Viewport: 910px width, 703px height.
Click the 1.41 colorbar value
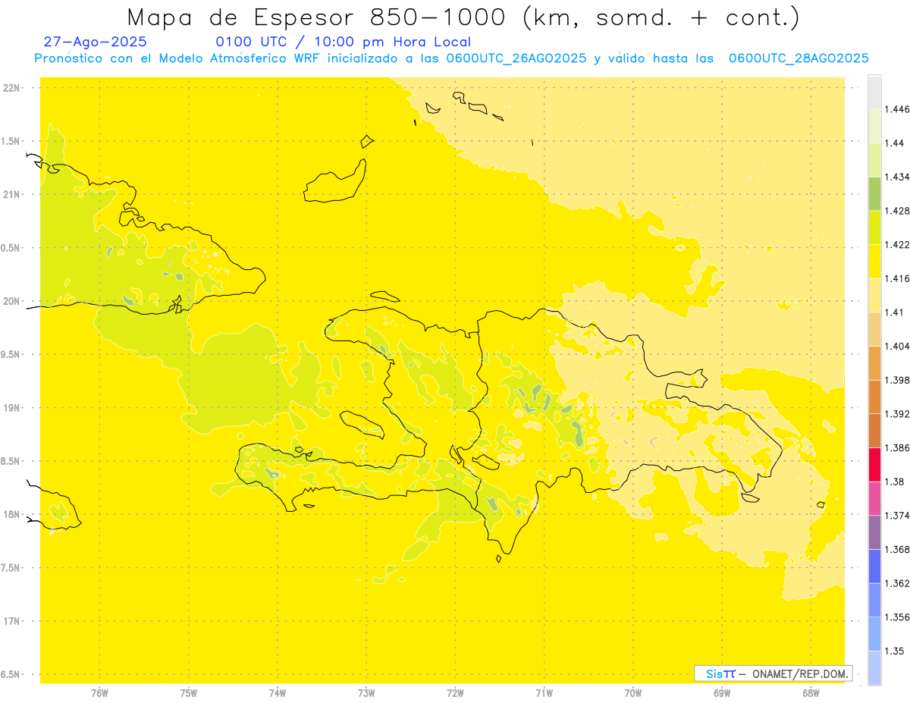coord(895,312)
